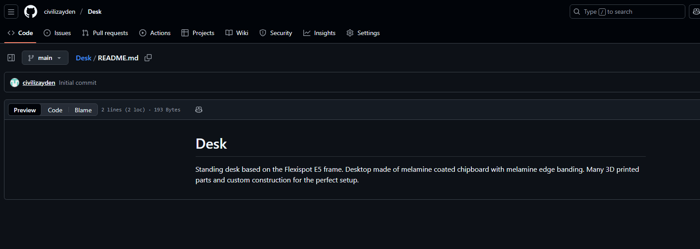Go to the Actions tab
The height and width of the screenshot is (249, 700).
tap(155, 33)
